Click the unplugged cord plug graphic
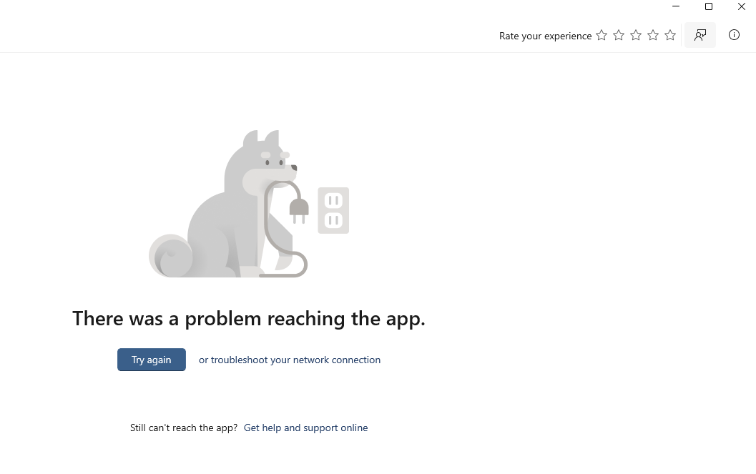756x474 pixels. [x=299, y=210]
